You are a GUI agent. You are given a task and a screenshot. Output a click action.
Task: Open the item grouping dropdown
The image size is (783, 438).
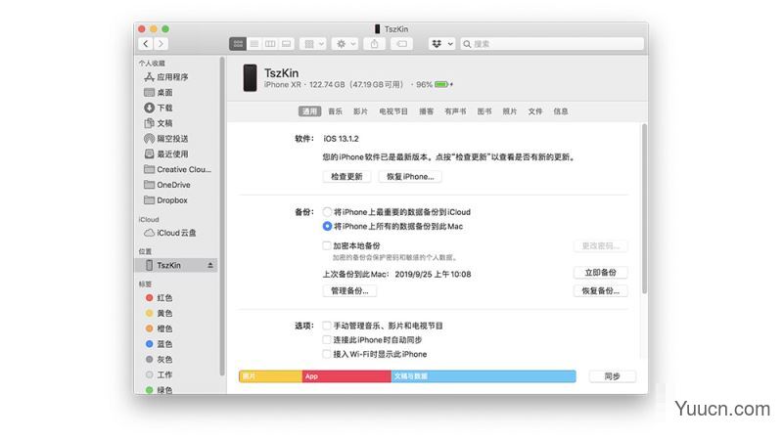pos(313,44)
